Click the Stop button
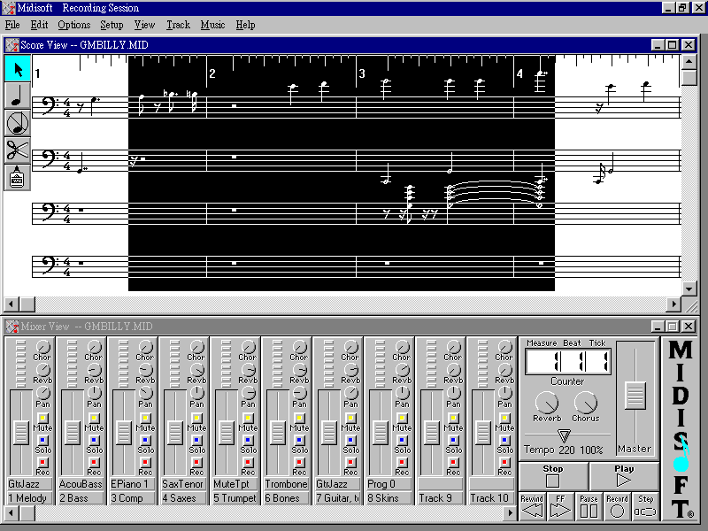 (x=553, y=476)
